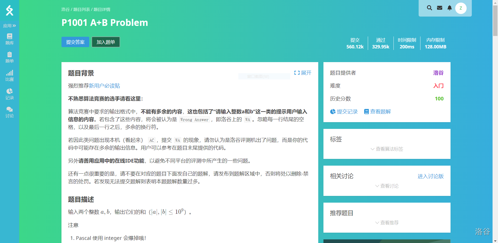
Task: Click the 329.95k accepted count
Action: click(x=381, y=47)
